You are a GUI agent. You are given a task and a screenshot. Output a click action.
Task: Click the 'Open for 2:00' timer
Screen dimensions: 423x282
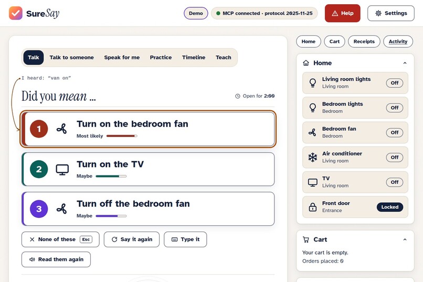click(255, 96)
